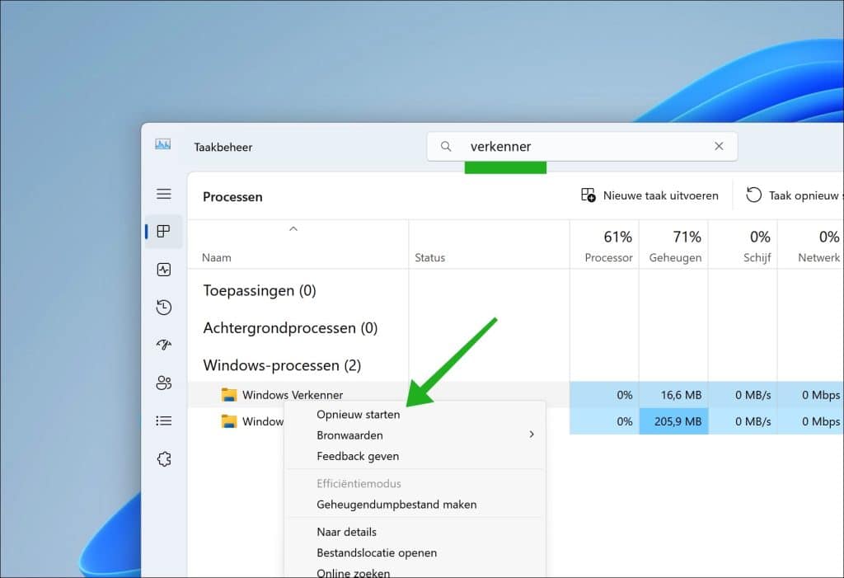Click Windows-processen (2) group heading
This screenshot has height=578, width=844.
282,366
